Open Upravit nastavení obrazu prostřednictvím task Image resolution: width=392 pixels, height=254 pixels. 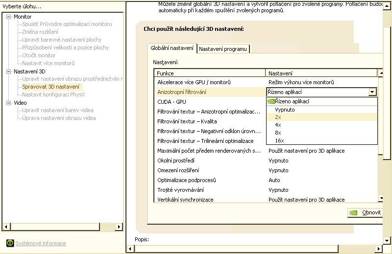click(x=73, y=79)
